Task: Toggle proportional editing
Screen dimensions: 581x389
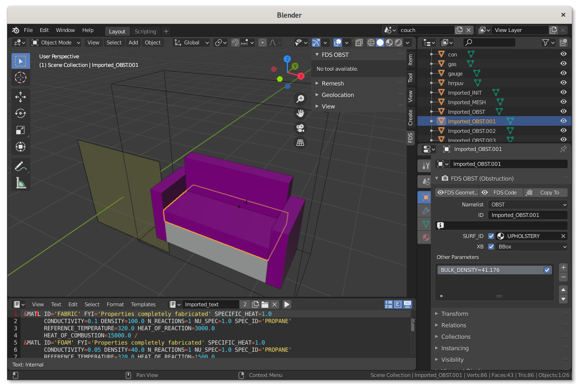Action: 263,43
